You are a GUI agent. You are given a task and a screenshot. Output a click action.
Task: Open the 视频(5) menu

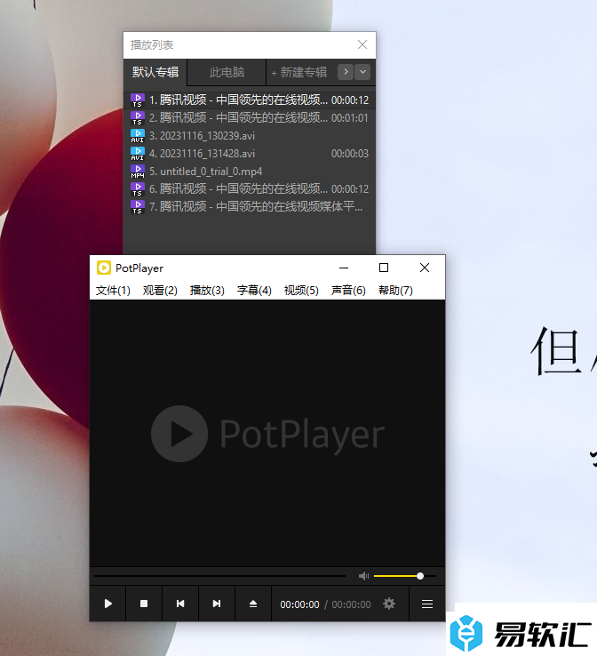pos(301,290)
